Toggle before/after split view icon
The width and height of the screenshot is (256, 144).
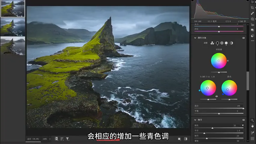(x=186, y=139)
